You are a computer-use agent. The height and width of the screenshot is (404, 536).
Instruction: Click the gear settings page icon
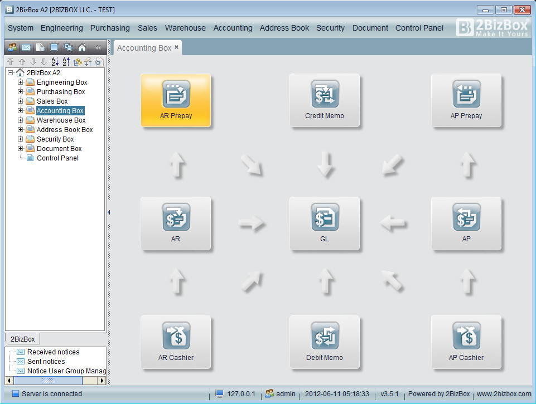(x=99, y=62)
